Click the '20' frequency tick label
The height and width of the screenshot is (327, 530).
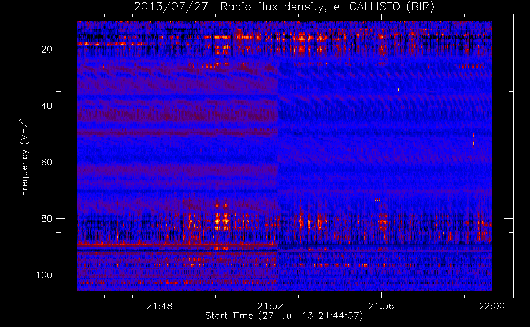47,49
